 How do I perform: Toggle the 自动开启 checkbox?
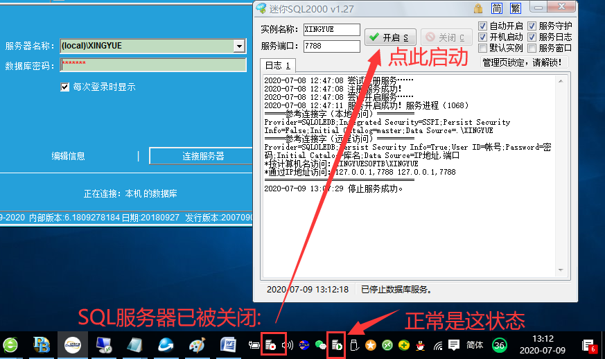[482, 26]
